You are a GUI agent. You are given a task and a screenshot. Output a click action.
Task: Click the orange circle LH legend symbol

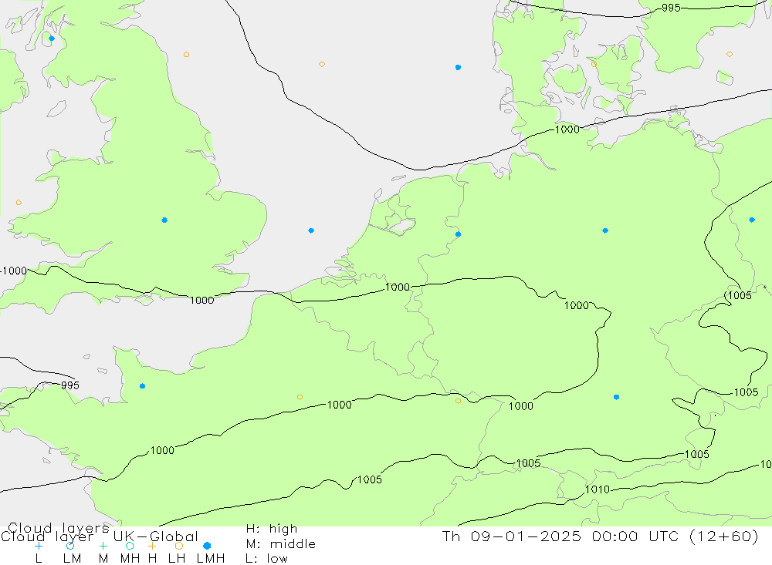coord(179,546)
